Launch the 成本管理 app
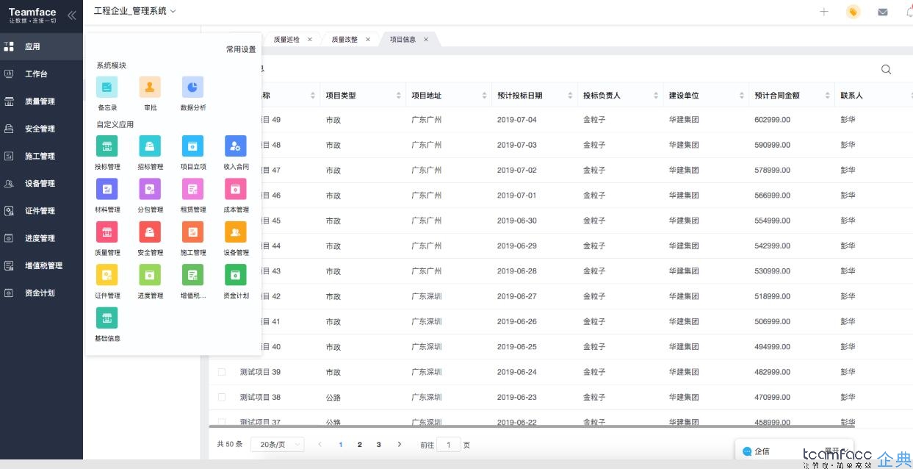913x469 pixels. point(236,189)
